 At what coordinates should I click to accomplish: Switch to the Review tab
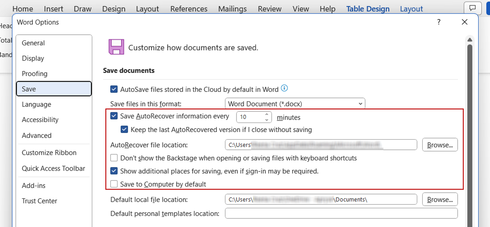(269, 9)
